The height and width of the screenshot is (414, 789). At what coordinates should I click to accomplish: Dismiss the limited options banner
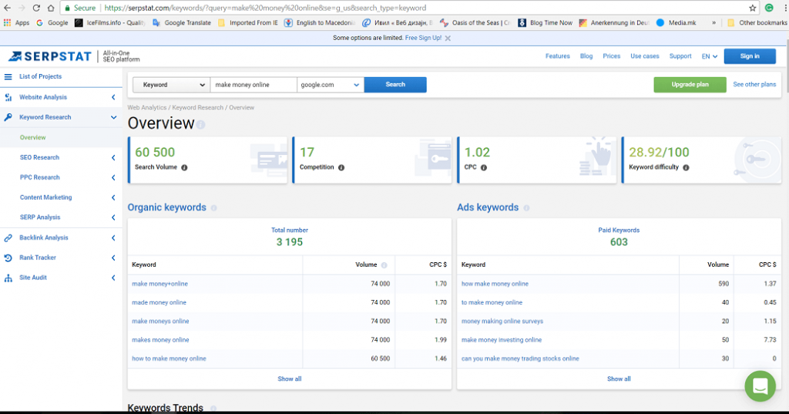click(448, 39)
